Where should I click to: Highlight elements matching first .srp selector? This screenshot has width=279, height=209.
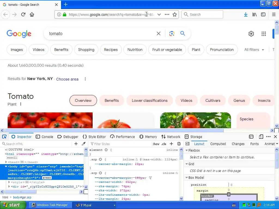point(100,159)
